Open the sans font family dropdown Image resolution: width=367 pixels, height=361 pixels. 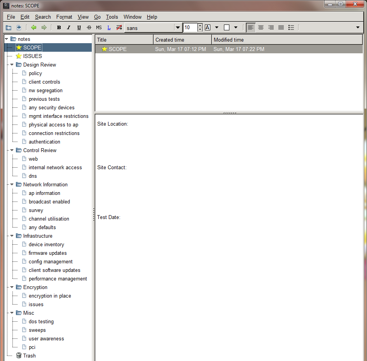[x=178, y=28]
